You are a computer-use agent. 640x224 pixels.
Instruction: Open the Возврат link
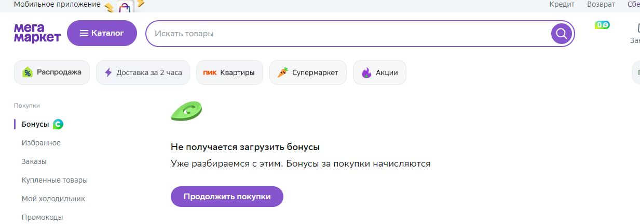[601, 4]
